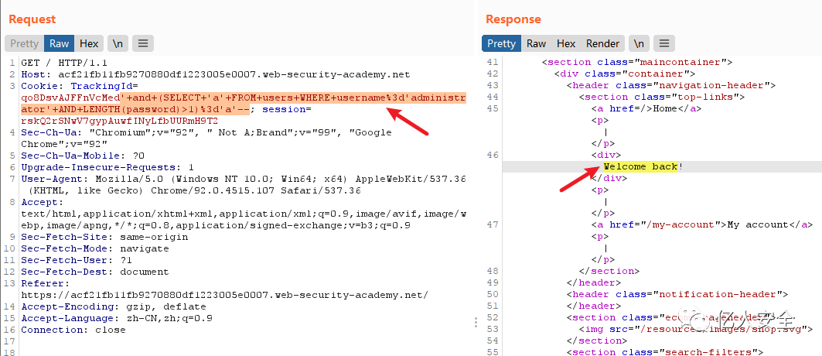Click 'Upgrade-Insecure-Requests: 1' header

107,167
